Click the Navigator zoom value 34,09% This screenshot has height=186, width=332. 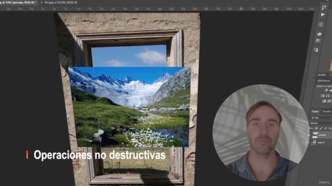pos(322,75)
